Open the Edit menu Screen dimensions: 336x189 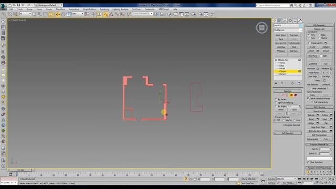pyautogui.click(x=12, y=9)
